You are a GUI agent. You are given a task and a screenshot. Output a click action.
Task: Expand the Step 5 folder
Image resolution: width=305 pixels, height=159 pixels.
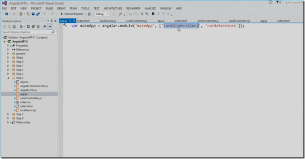coord(8,114)
